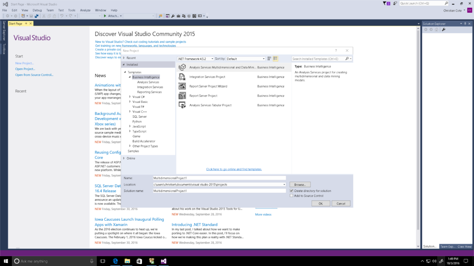
Task: Open the Windows Start menu
Action: pos(6,261)
